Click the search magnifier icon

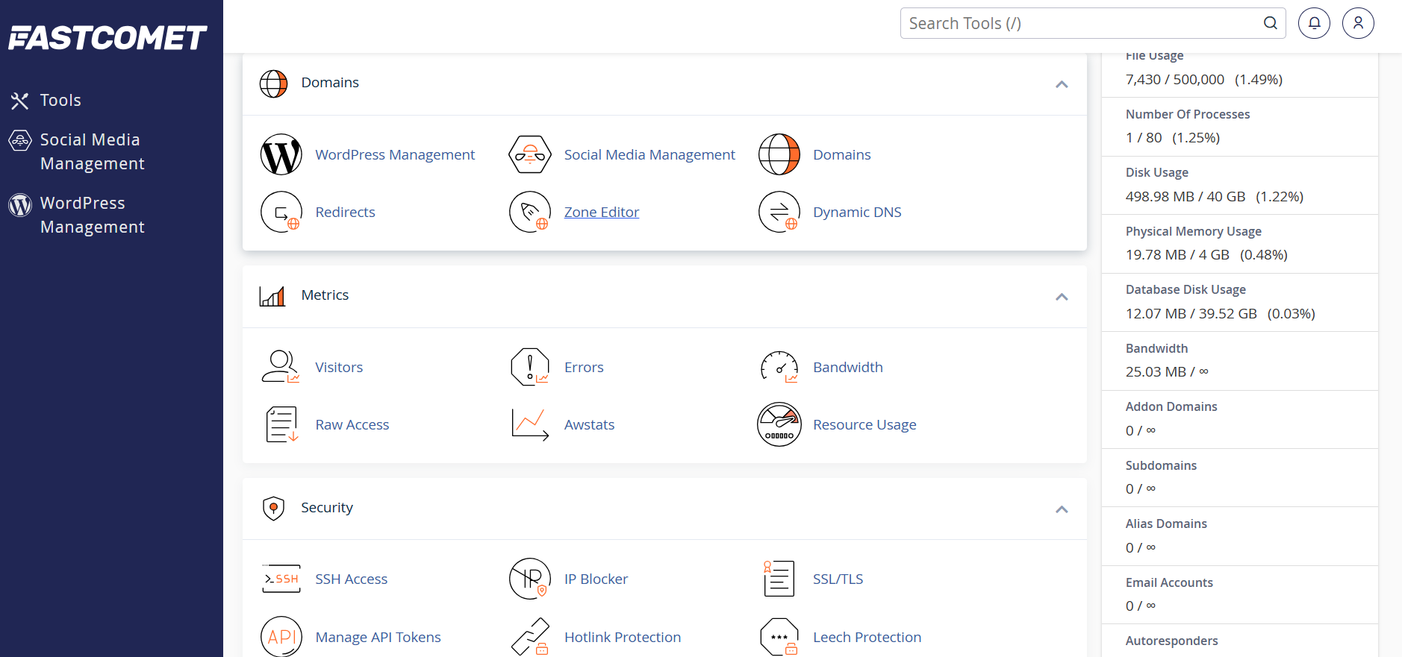(x=1270, y=23)
